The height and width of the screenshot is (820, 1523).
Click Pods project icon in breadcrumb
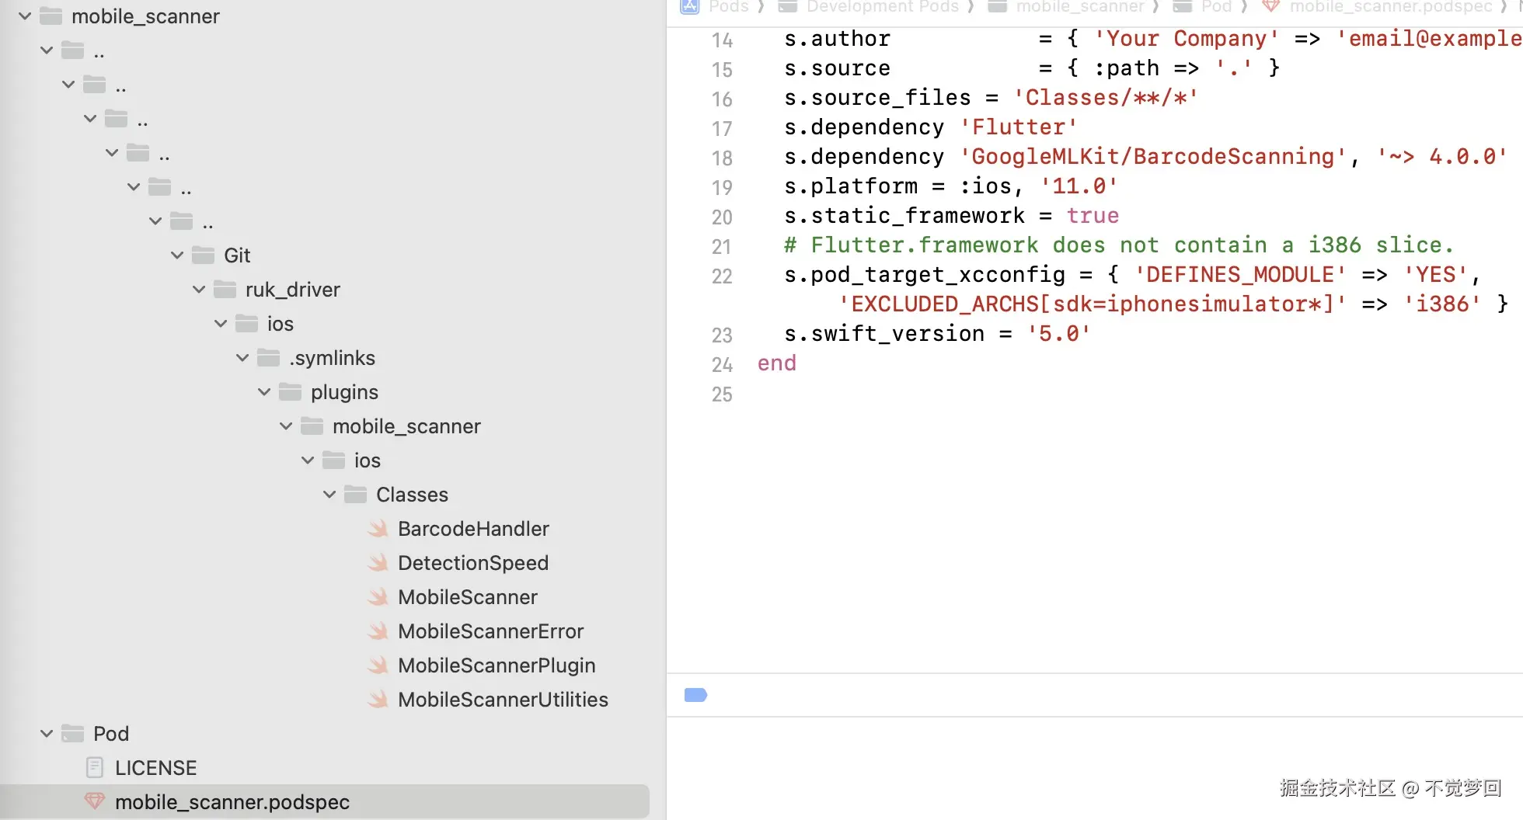coord(690,7)
